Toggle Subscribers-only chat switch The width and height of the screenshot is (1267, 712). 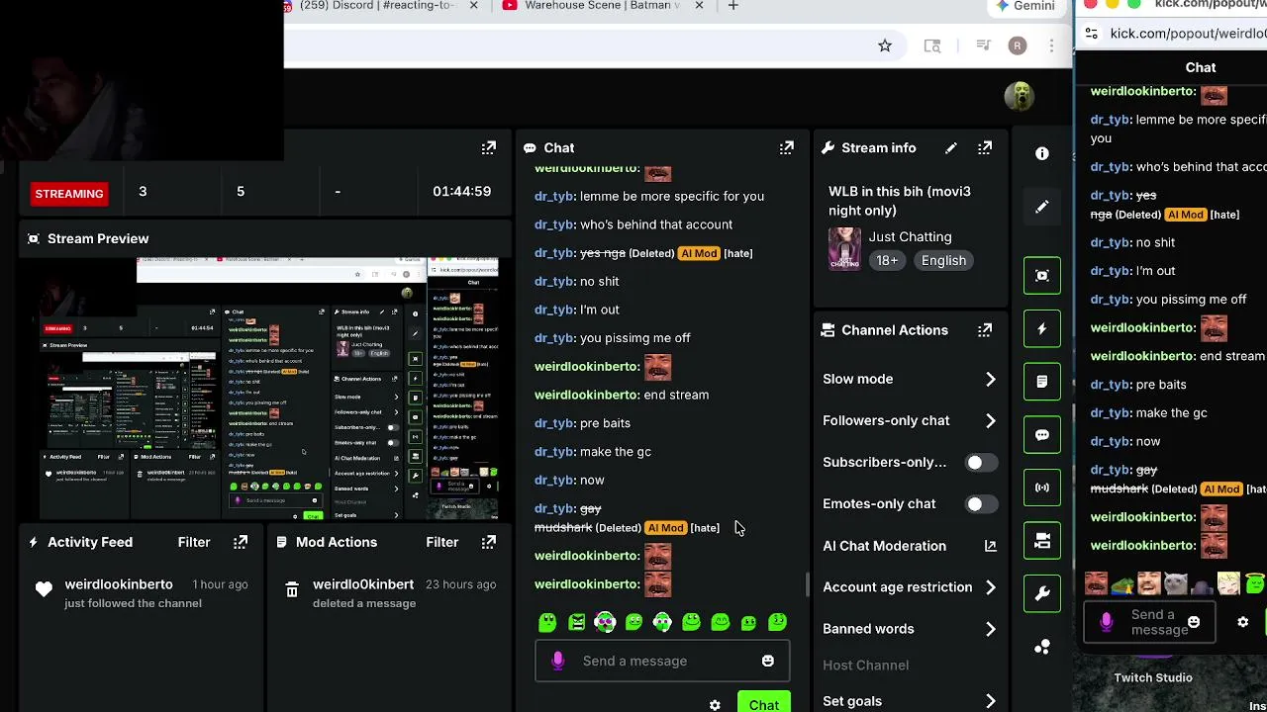pyautogui.click(x=981, y=462)
